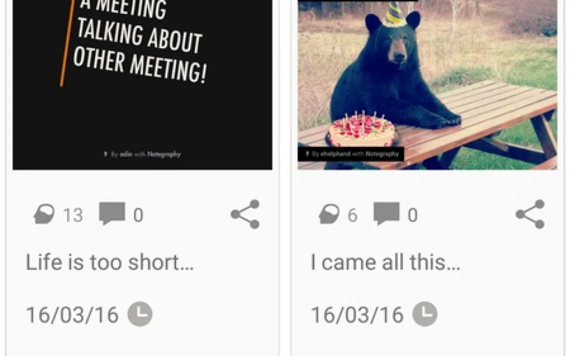This screenshot has height=356, width=570.
Task: Open the meeting quote image
Action: point(142,85)
